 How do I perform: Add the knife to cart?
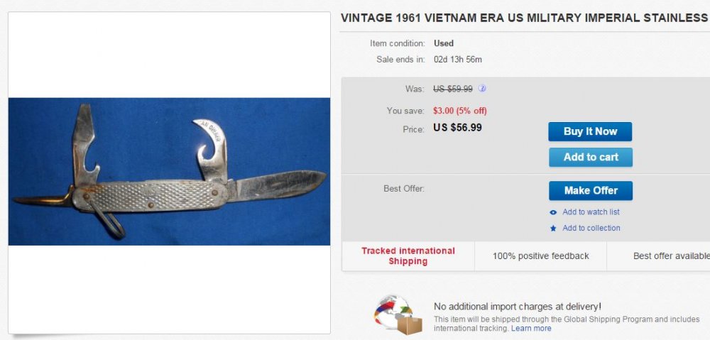(x=590, y=157)
